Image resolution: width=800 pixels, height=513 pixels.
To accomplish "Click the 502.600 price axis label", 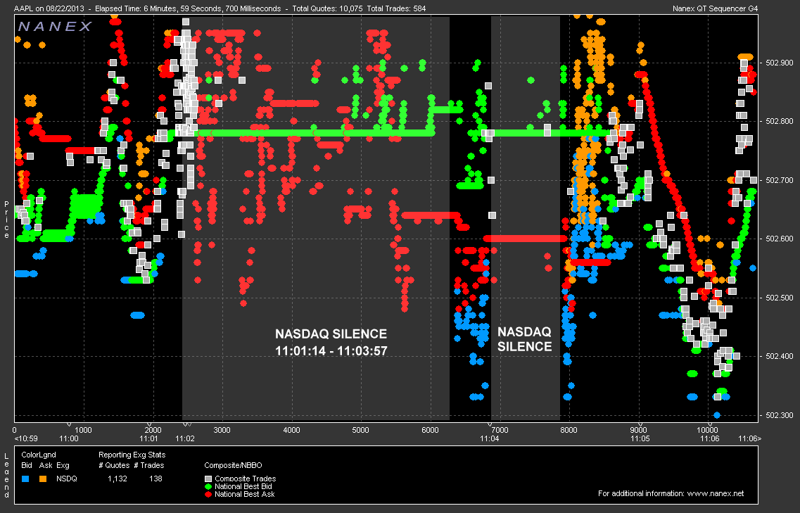I will point(780,239).
